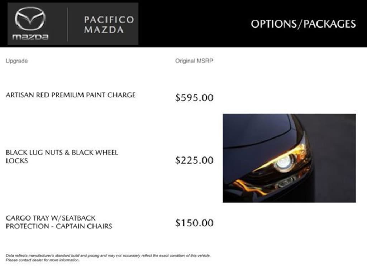Click the lowercase 'mazda' wordmark under emblem
This screenshot has height=275, width=367.
coord(30,37)
